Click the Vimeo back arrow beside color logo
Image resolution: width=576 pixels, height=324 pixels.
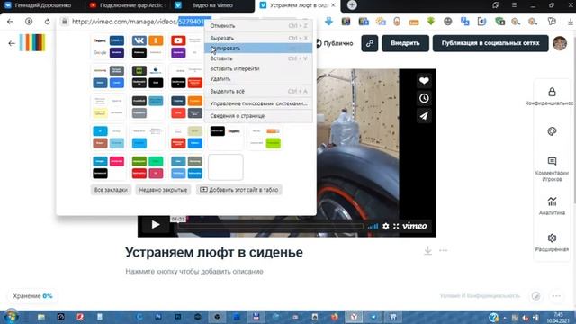coord(12,43)
